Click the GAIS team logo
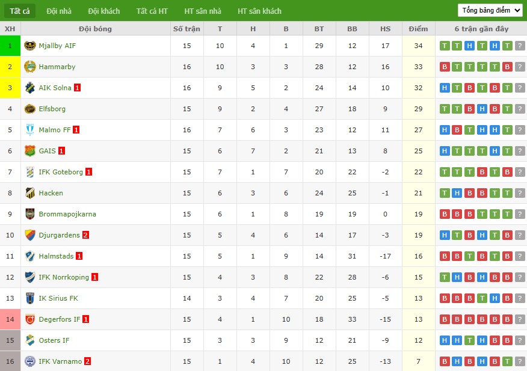This screenshot has height=371, width=527. tap(30, 151)
